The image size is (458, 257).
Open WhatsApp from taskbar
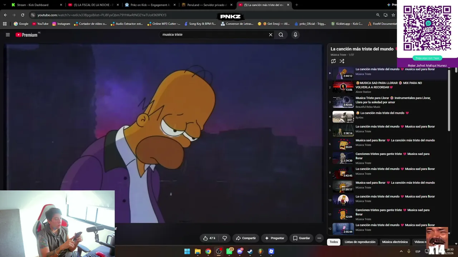229,251
